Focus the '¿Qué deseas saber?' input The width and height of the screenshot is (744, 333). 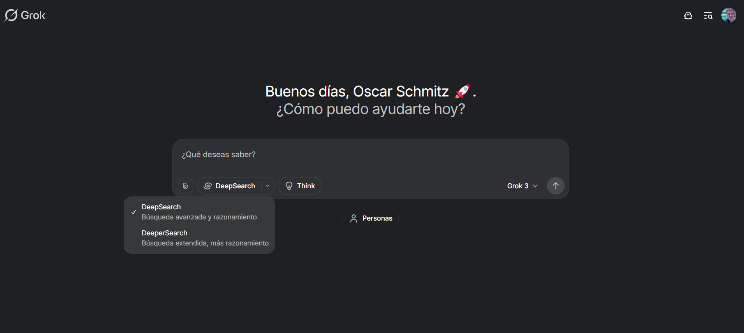click(x=370, y=155)
